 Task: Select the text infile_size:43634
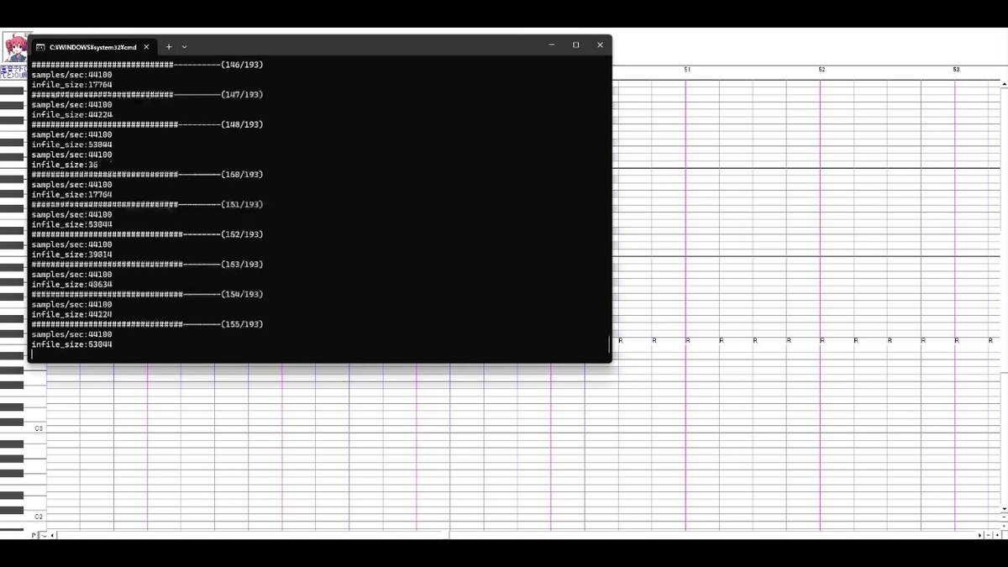point(72,285)
